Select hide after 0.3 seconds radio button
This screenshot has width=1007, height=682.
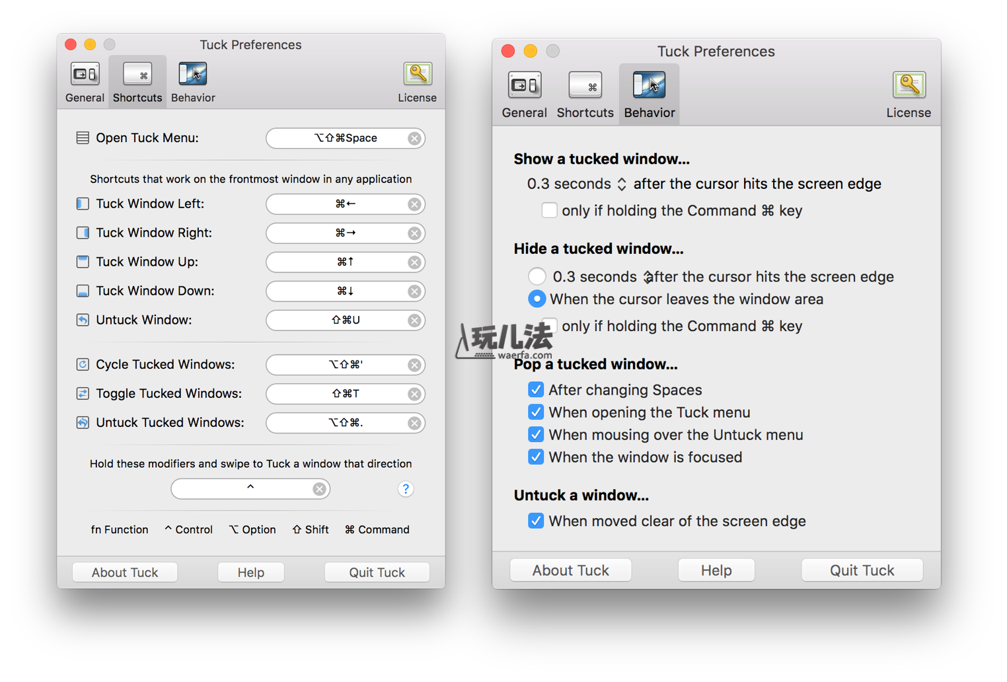pyautogui.click(x=537, y=276)
